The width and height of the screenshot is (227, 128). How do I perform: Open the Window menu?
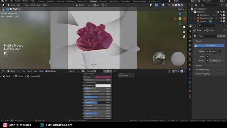point(25,1)
